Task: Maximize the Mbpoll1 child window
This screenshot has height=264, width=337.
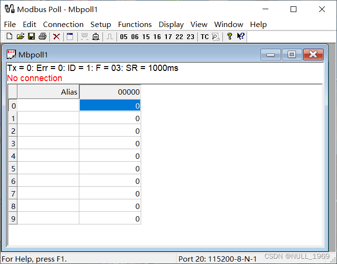Action: click(x=292, y=55)
